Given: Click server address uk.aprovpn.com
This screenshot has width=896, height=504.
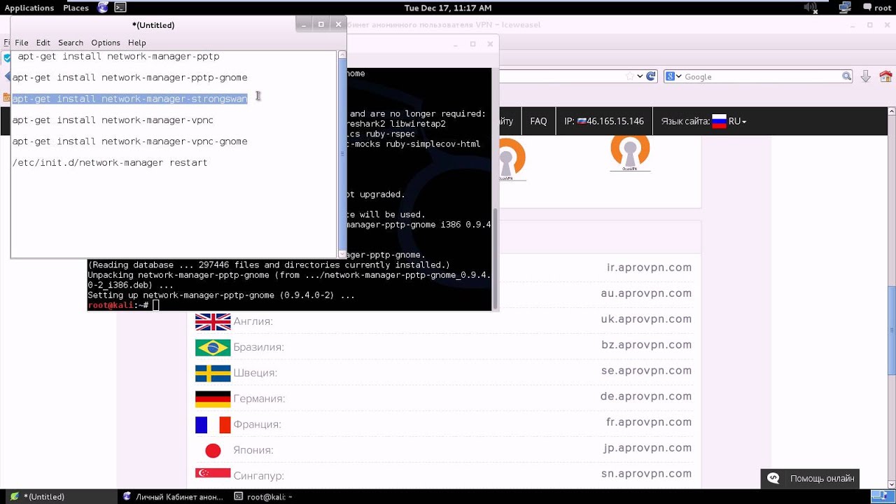Looking at the screenshot, I should click(646, 319).
